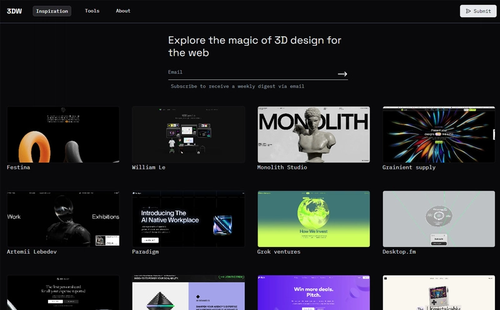Screen dimensions: 500x310
Task: Open the Inspiration tab
Action: [52, 11]
